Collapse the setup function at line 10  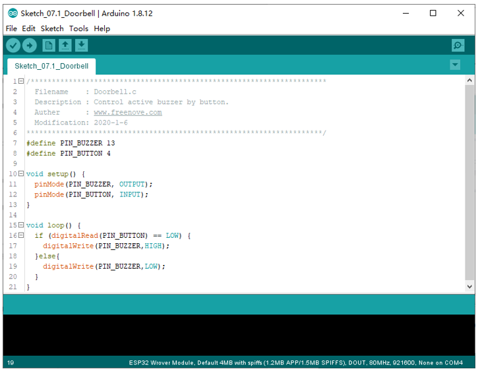[x=21, y=173]
